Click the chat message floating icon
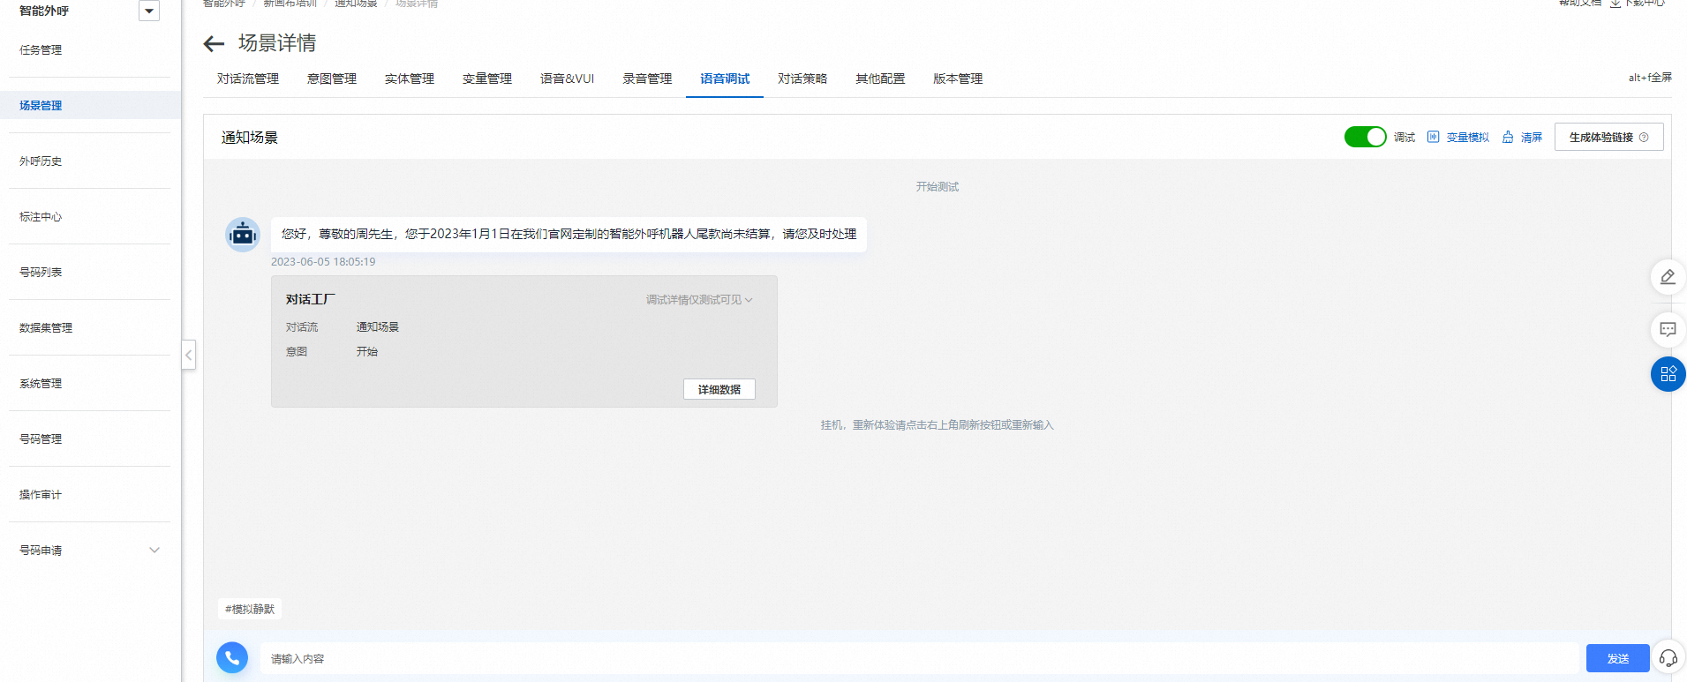Screen dimensions: 1687x682 (1668, 329)
